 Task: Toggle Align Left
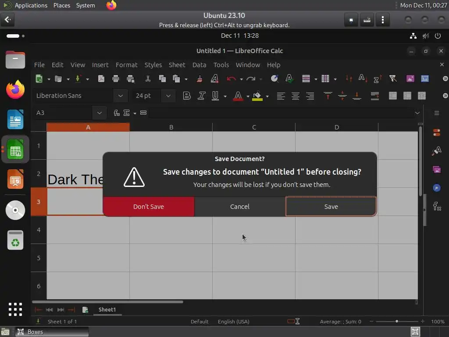(x=281, y=96)
